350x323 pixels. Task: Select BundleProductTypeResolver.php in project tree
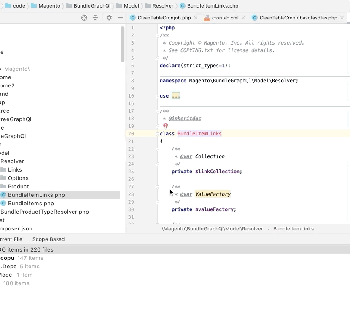click(x=45, y=212)
